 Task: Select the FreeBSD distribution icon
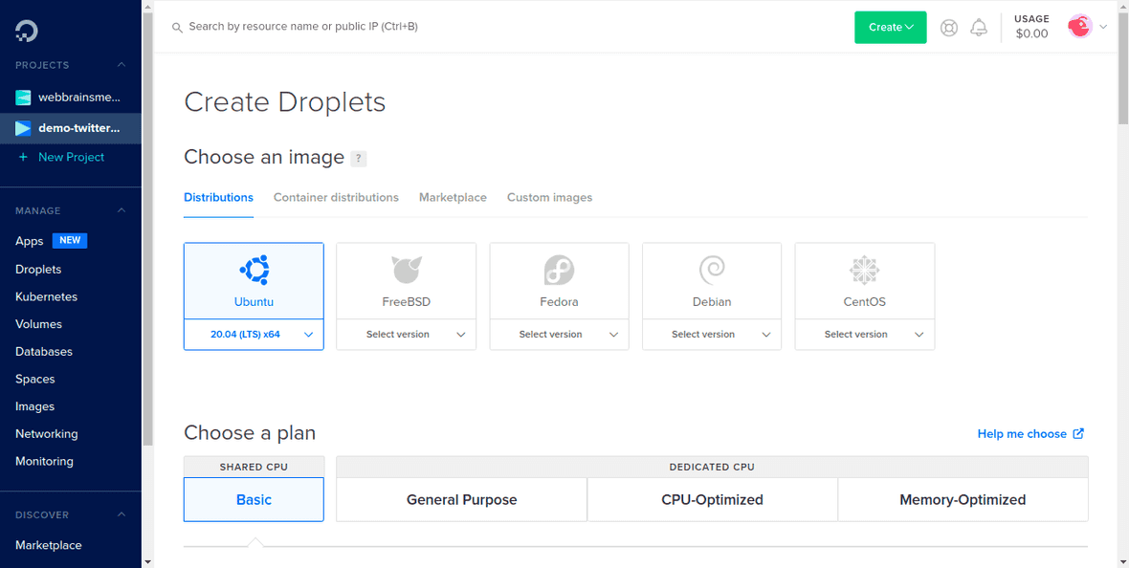(x=406, y=272)
